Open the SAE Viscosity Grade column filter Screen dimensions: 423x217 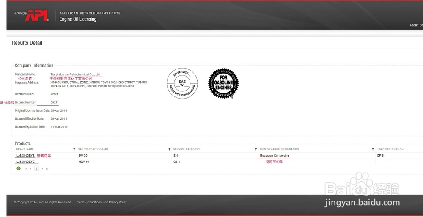point(170,149)
